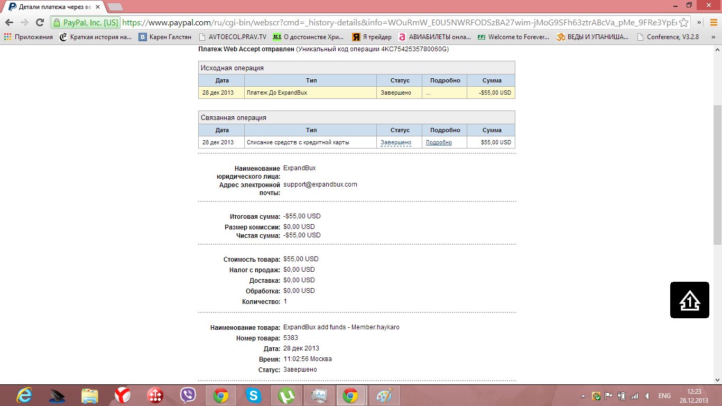The image size is (722, 406).
Task: Click the item number 5383
Action: (x=291, y=338)
